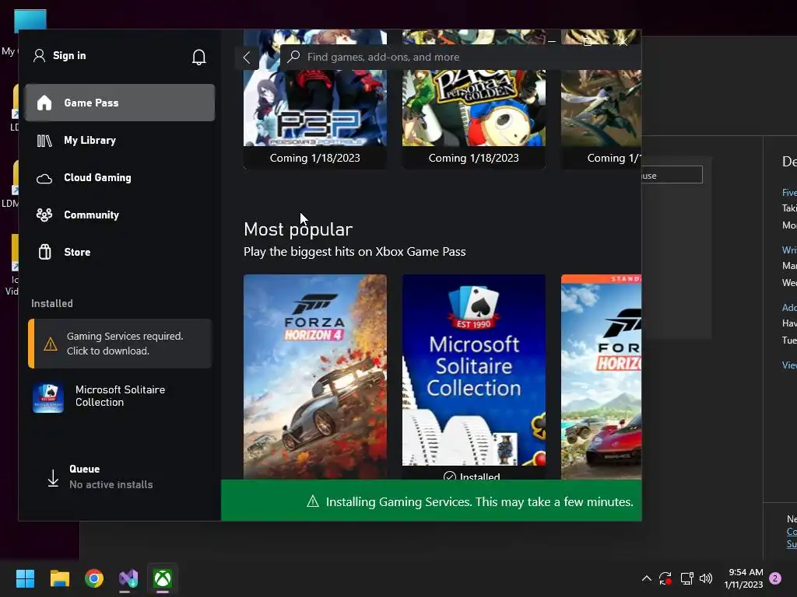The height and width of the screenshot is (597, 797).
Task: Click Gaming Services required warning banner
Action: pos(120,344)
